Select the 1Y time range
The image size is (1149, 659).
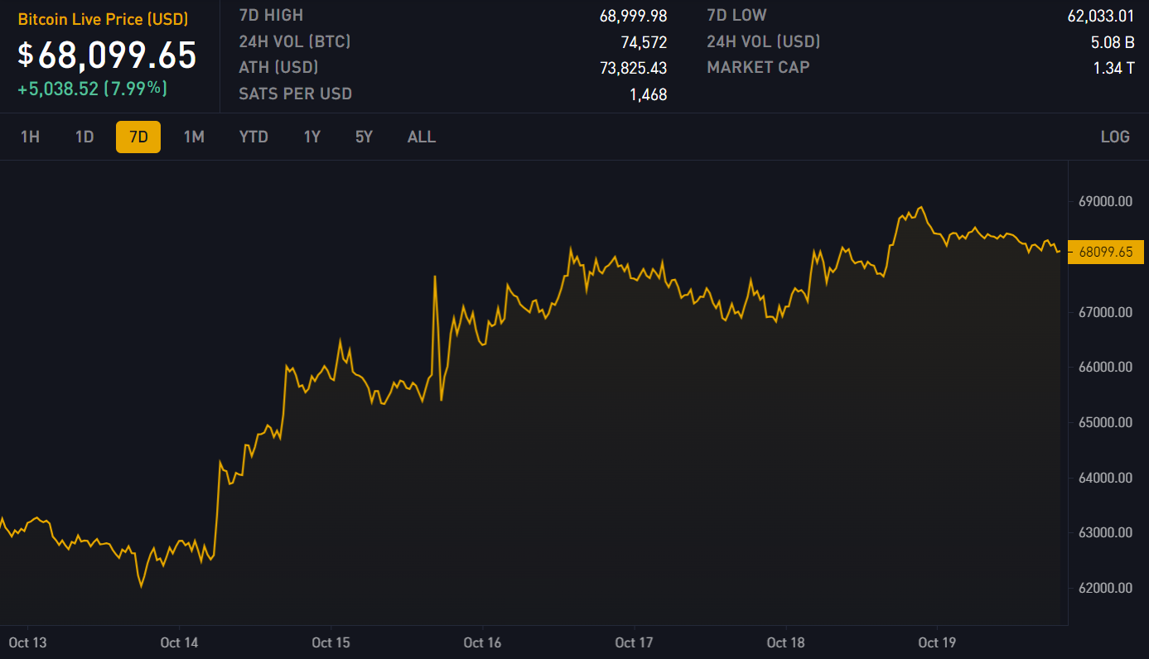coord(311,137)
